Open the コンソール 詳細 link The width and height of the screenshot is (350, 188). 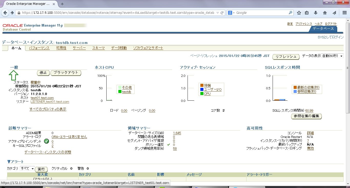click(x=310, y=133)
